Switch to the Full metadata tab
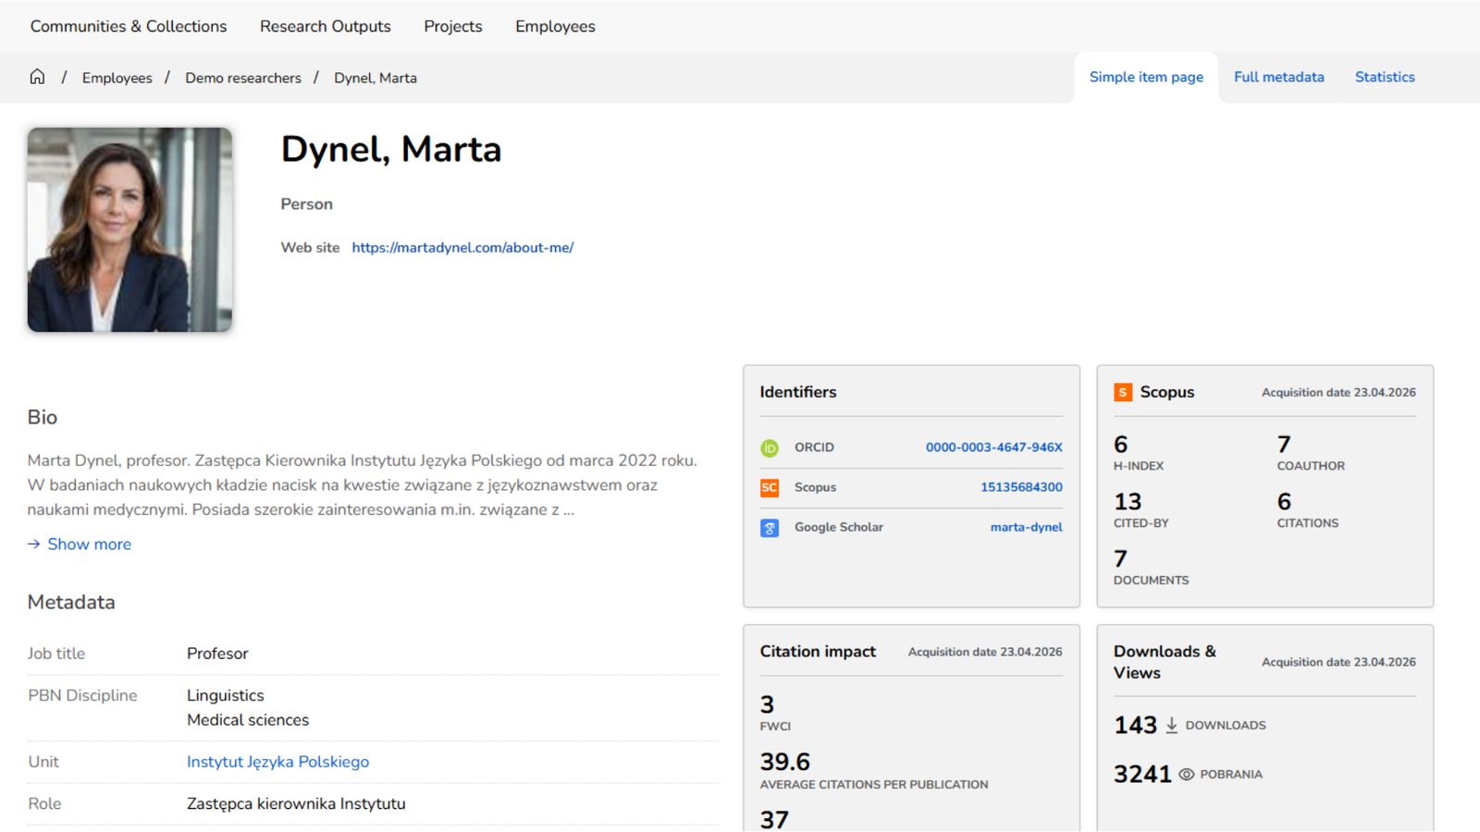The width and height of the screenshot is (1480, 832). click(1279, 77)
